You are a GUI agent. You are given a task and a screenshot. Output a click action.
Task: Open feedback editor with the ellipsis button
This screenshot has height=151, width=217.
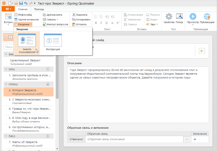(x=187, y=139)
